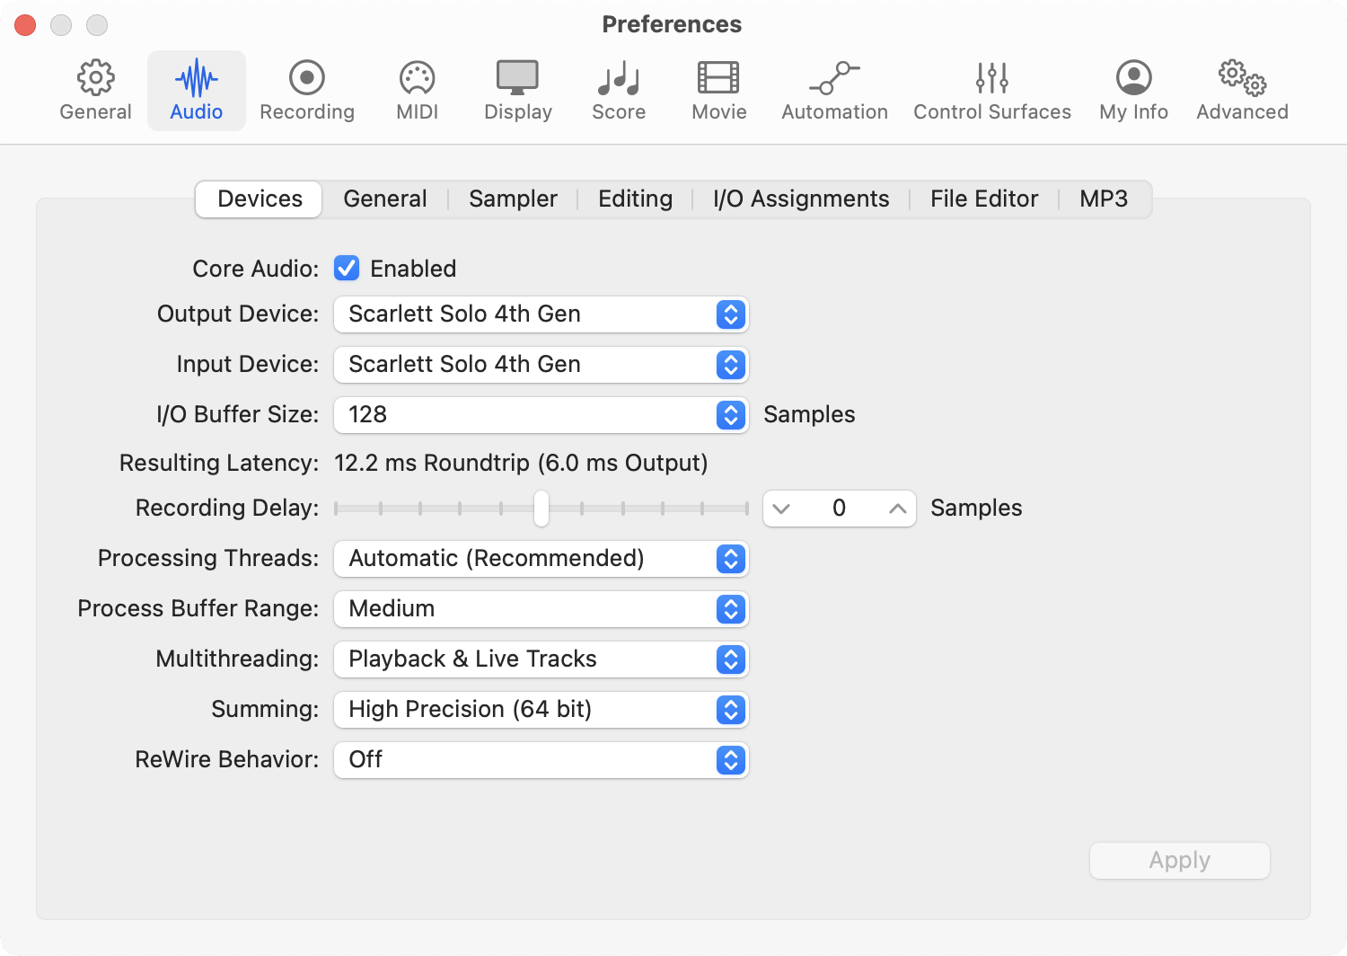Open the Display preferences icon

(x=517, y=89)
